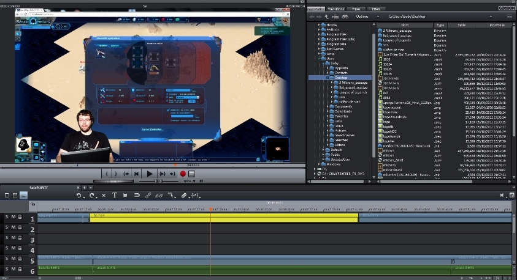Image resolution: width=517 pixels, height=280 pixels.
Task: Click the Catooh button
Action: pyautogui.click(x=507, y=8)
